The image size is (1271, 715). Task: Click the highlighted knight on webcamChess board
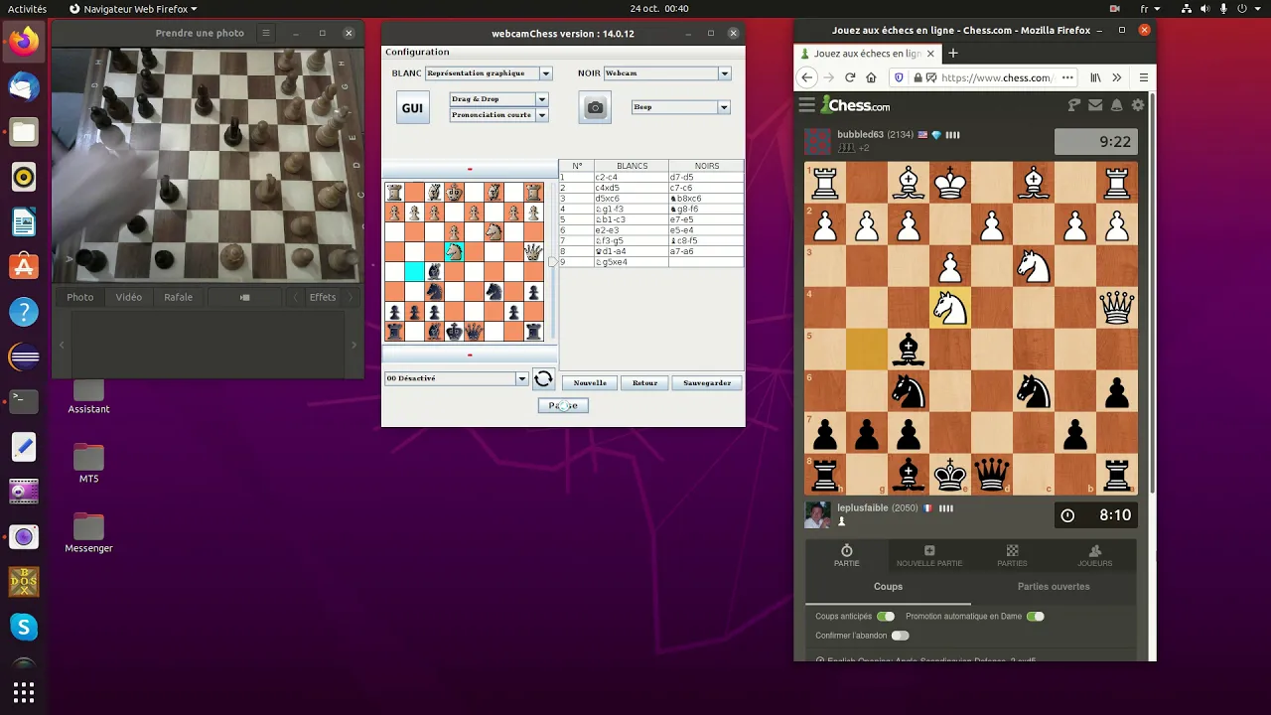click(x=454, y=252)
